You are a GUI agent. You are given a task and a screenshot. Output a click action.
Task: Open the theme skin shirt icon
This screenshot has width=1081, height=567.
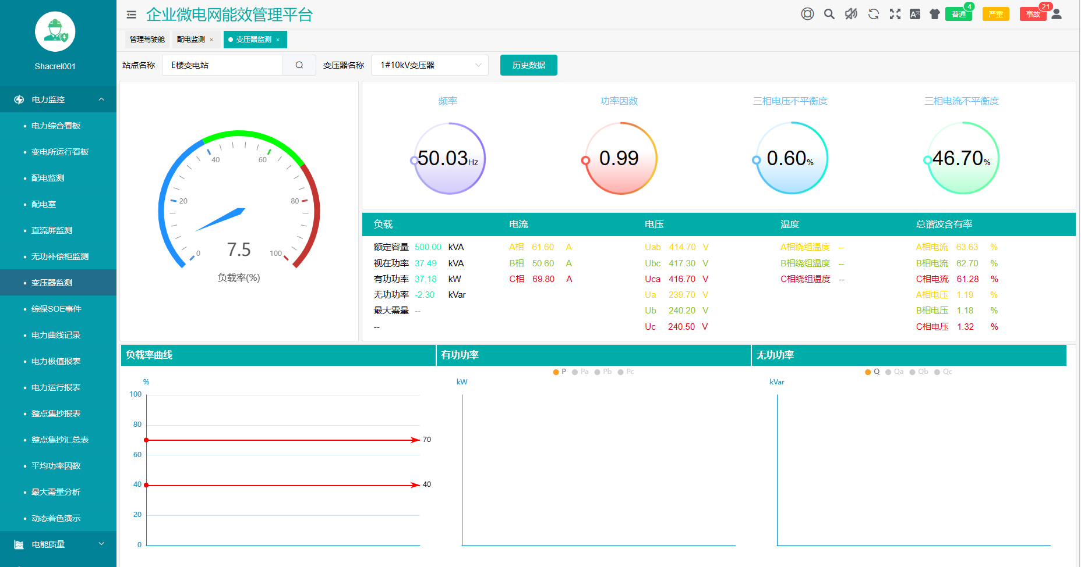[x=935, y=14]
